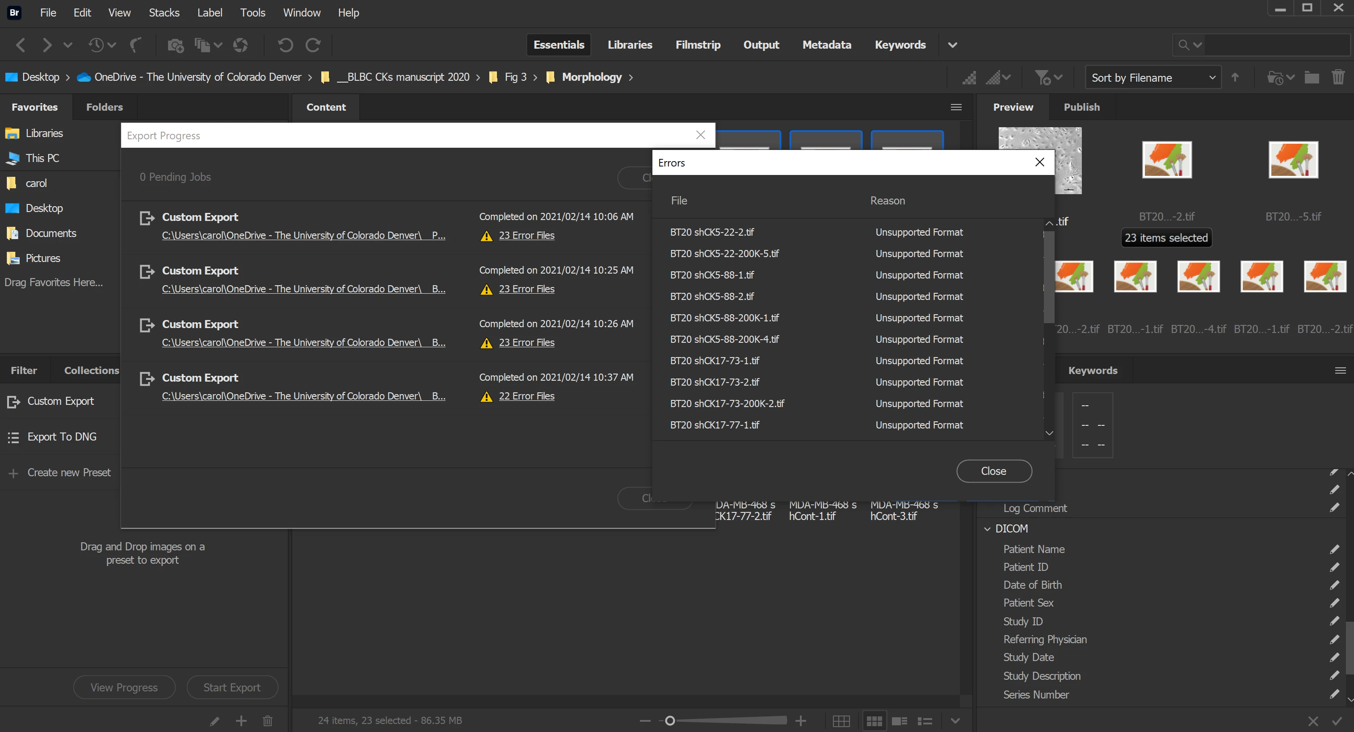Click the Get Photos from Camera icon
This screenshot has height=732, width=1354.
tap(175, 45)
